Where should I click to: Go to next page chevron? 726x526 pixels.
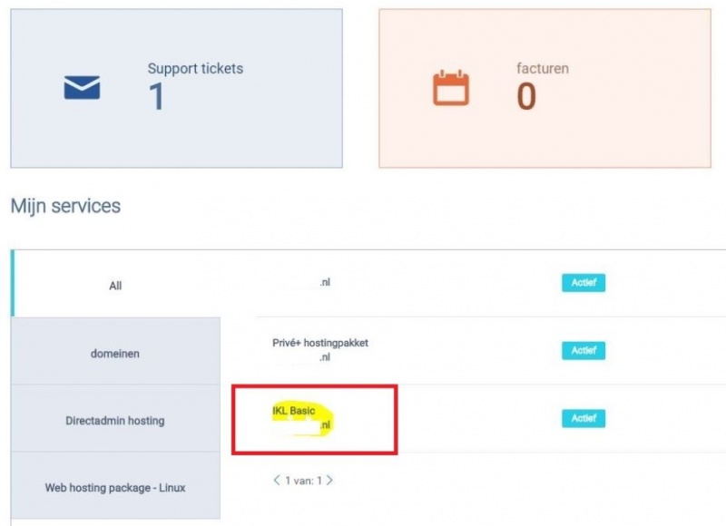329,480
